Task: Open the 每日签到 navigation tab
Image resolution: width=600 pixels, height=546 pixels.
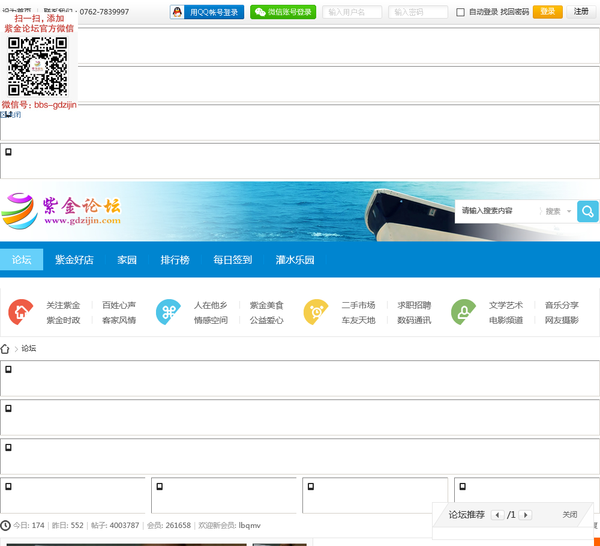Action: 232,259
